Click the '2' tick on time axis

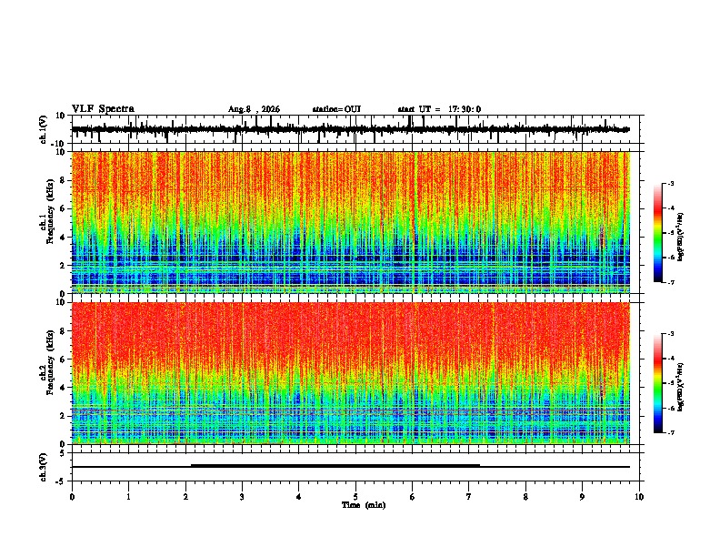(185, 497)
